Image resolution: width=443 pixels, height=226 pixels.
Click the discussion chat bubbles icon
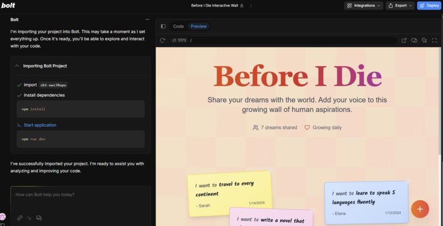(x=39, y=218)
